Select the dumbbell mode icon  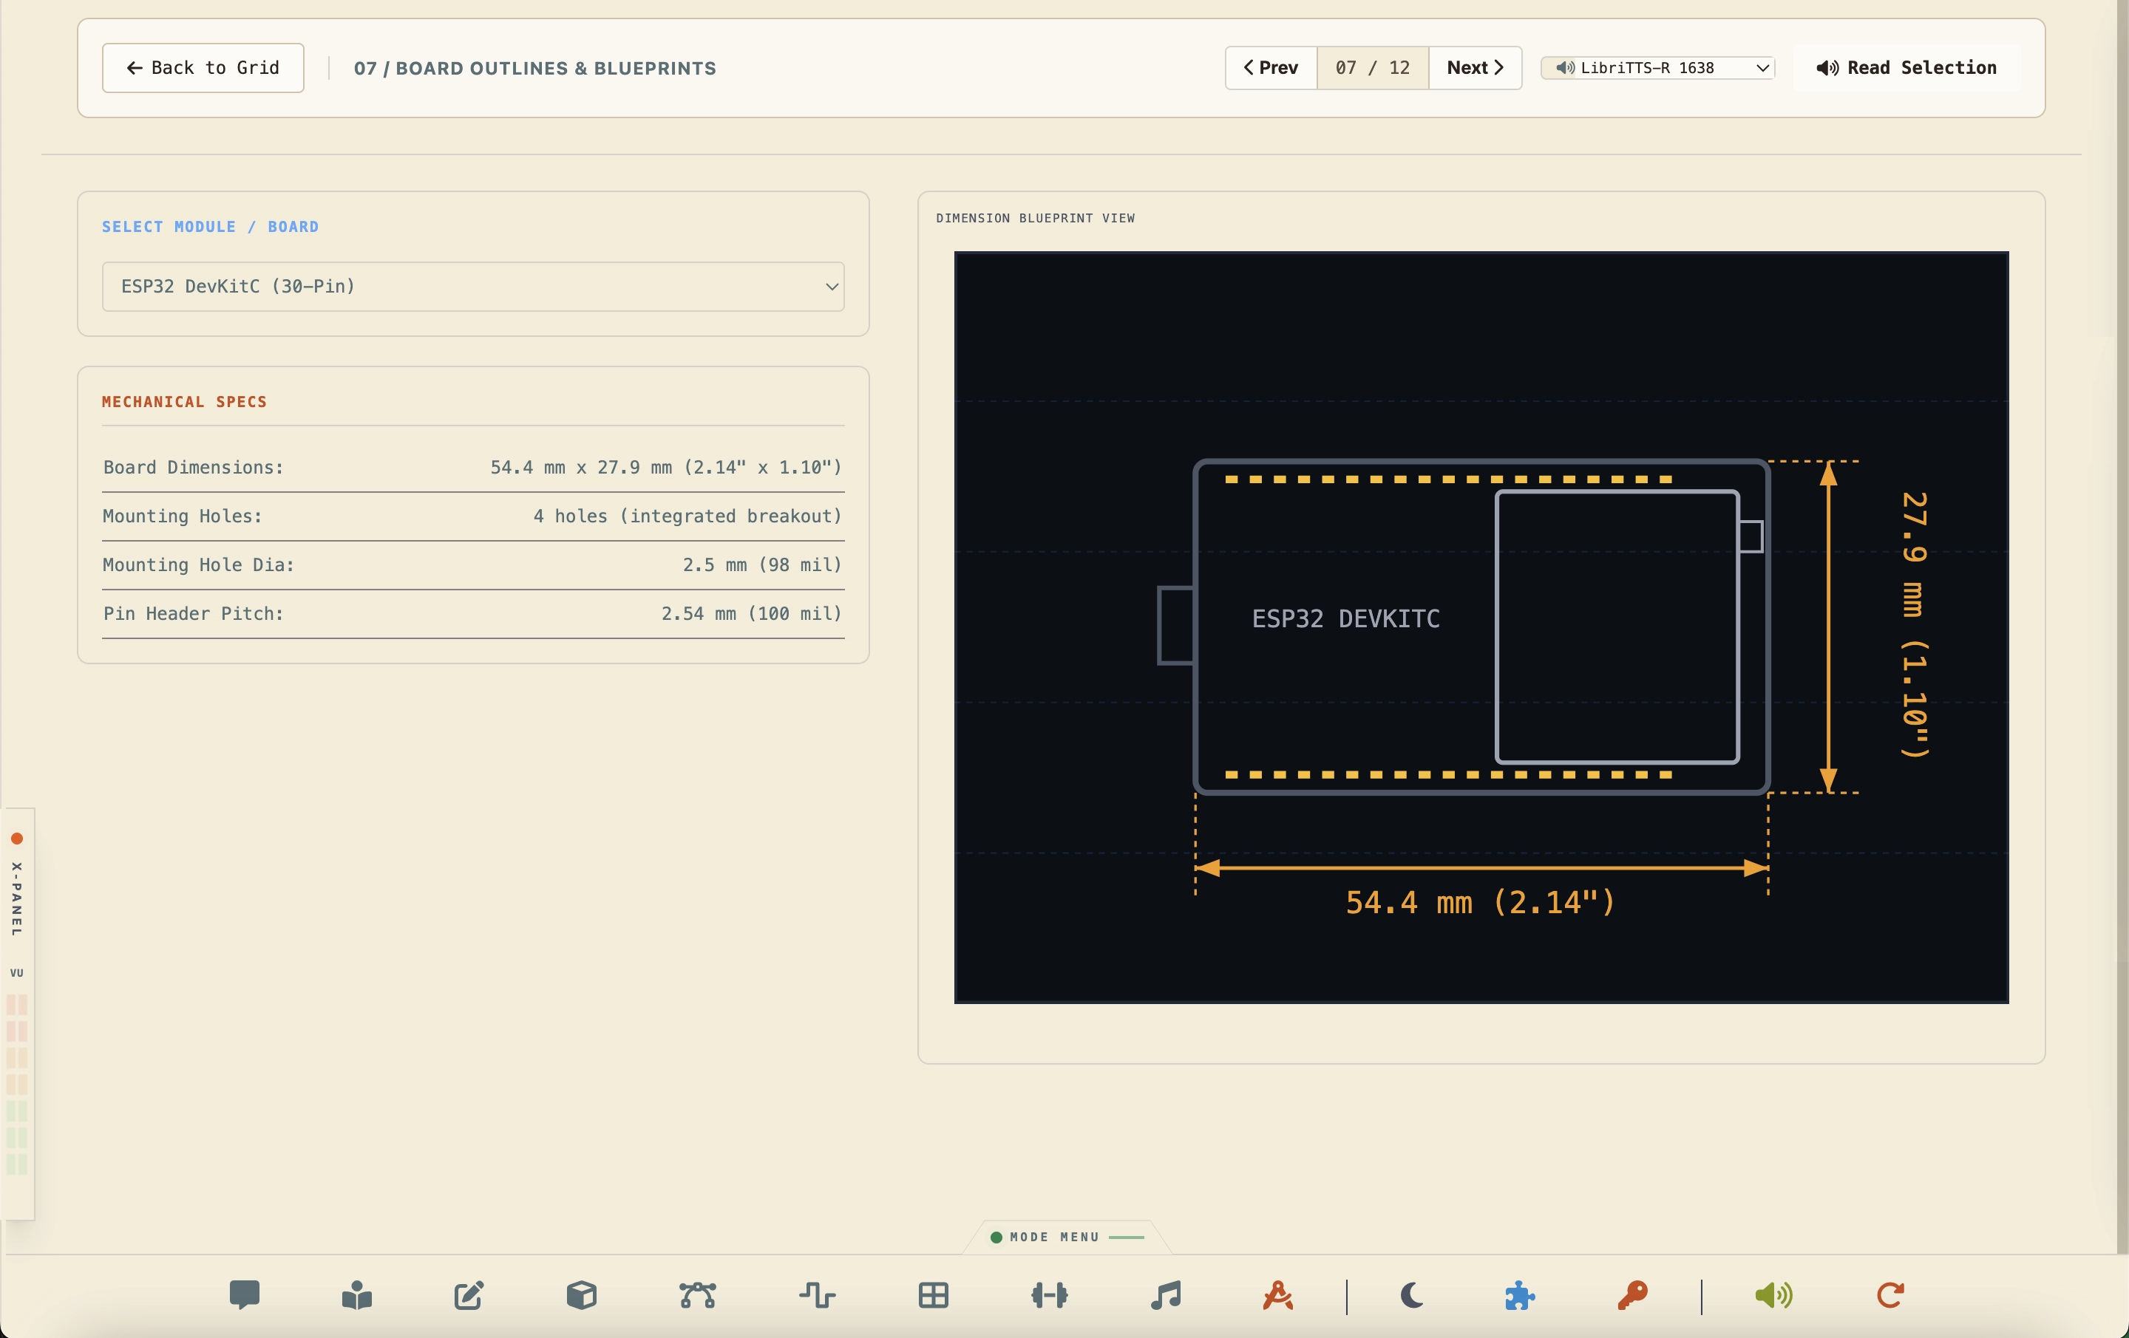pos(1050,1294)
